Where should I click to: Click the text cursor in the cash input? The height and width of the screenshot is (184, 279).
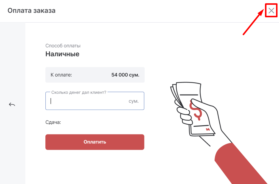(51, 101)
